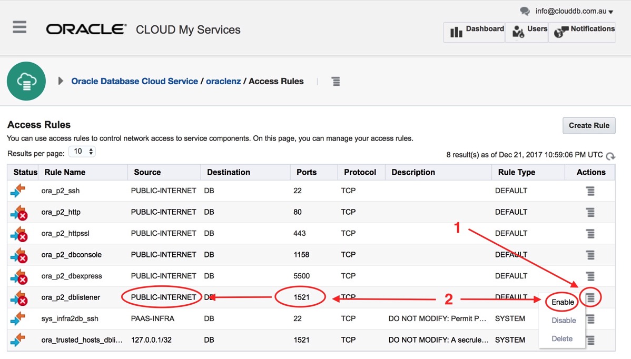
Task: Click the Create Rule button
Action: pyautogui.click(x=589, y=125)
